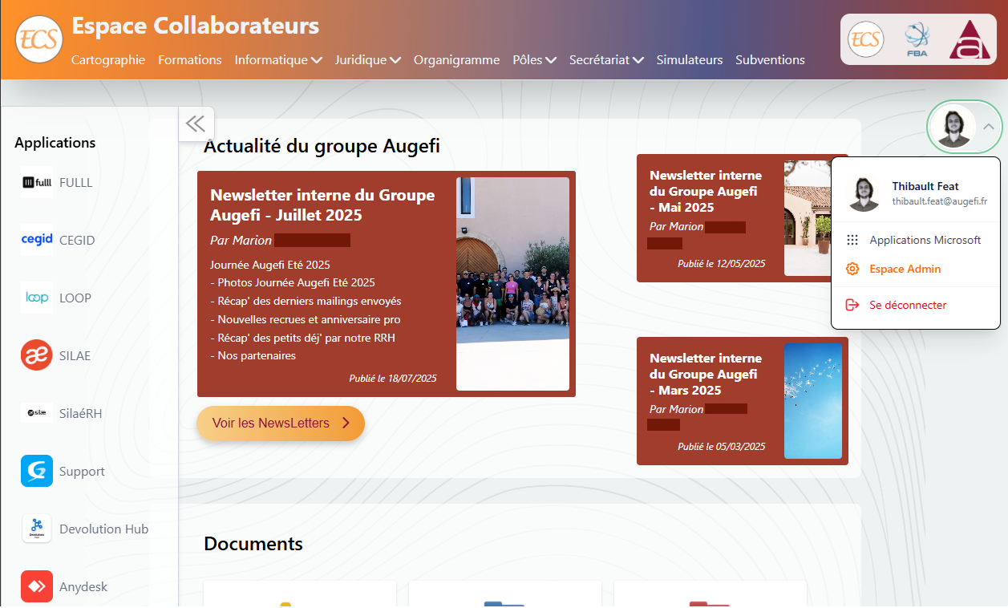
Task: Click the FBA logo in the header
Action: pyautogui.click(x=917, y=39)
